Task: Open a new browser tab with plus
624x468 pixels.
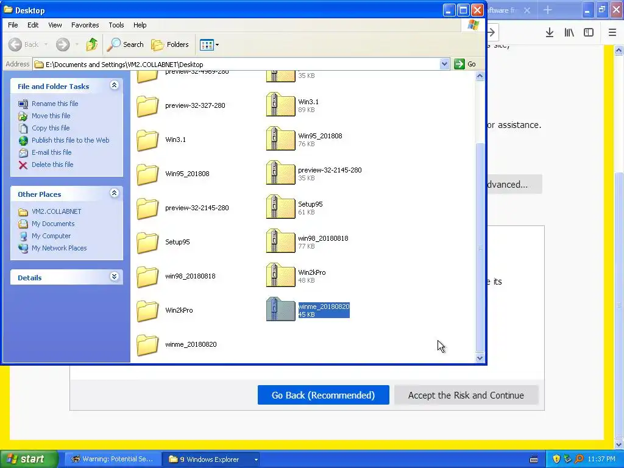Action: point(548,10)
